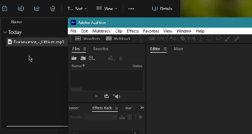
Task: Open the File menu in Adobe Audition
Action: 73,31
